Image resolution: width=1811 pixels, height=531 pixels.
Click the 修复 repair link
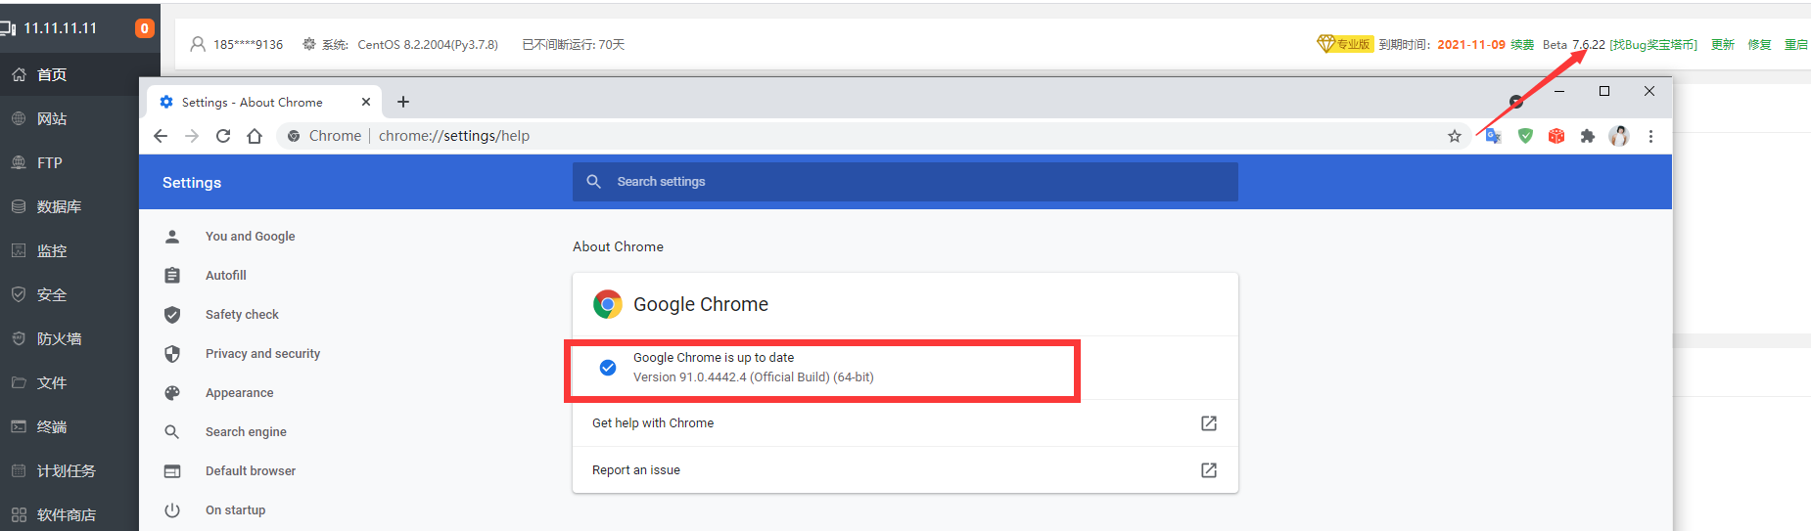pos(1760,45)
